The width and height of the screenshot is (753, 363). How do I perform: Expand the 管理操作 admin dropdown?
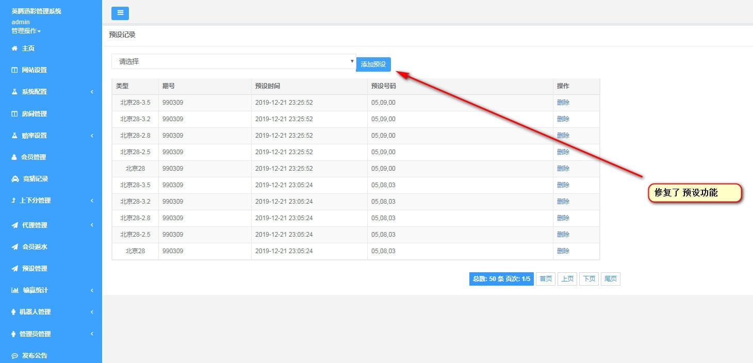click(26, 31)
